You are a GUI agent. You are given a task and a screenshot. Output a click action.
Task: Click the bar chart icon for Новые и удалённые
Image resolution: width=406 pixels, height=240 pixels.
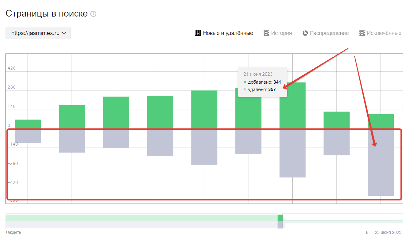click(x=198, y=33)
